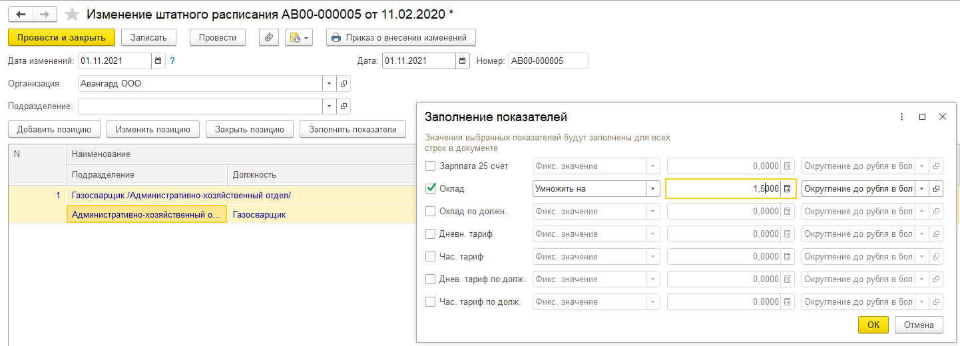Tick the Час. тариф checkbox

[431, 257]
